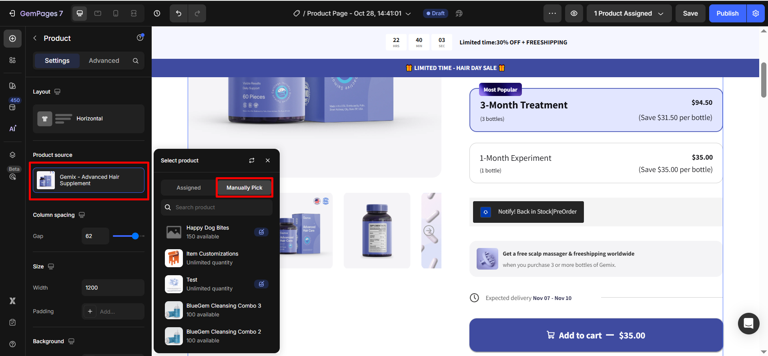The height and width of the screenshot is (356, 768).
Task: Select Item Customizations product
Action: (x=217, y=258)
